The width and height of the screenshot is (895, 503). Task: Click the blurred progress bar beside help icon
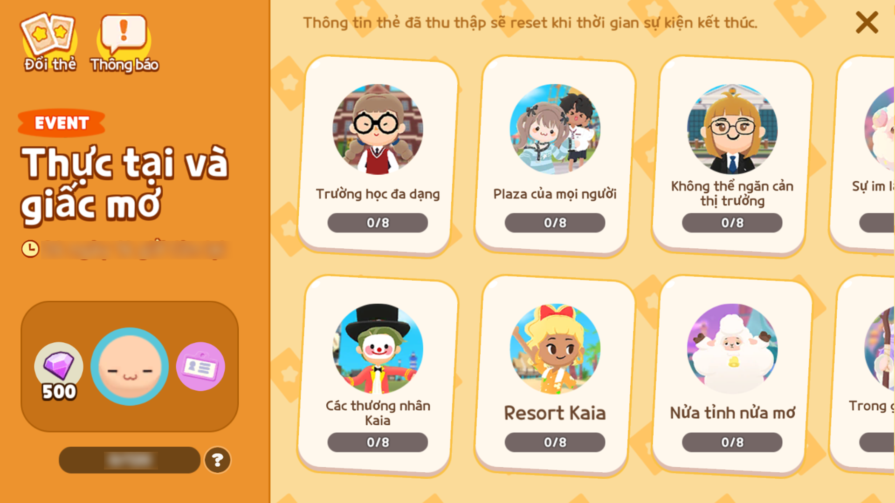(130, 460)
